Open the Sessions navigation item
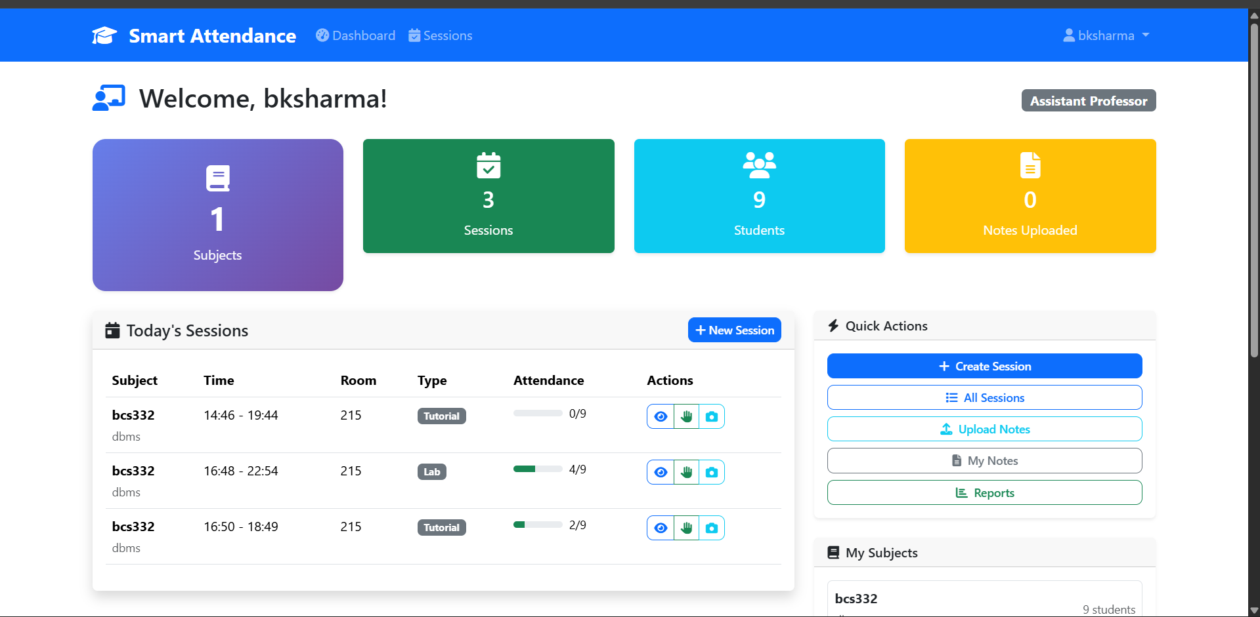 coord(440,35)
